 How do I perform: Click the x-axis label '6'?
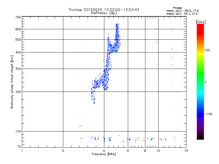(128, 151)
